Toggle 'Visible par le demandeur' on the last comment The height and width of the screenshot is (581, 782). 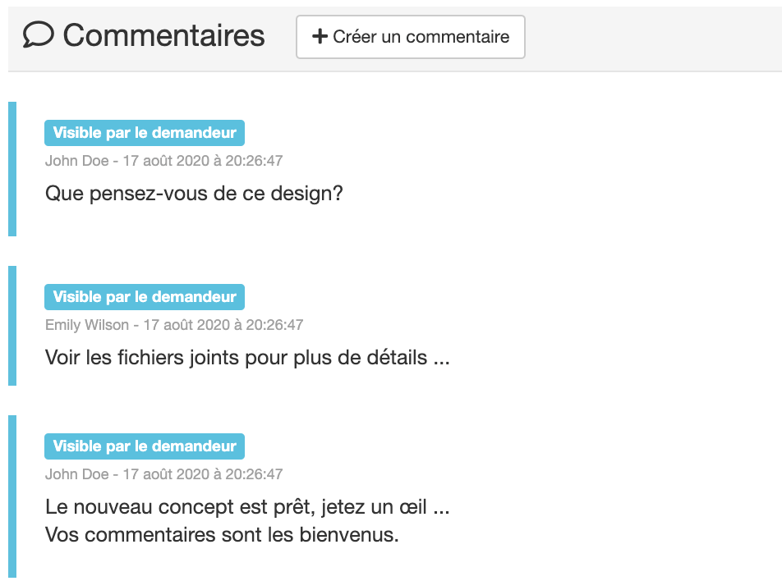coord(144,446)
